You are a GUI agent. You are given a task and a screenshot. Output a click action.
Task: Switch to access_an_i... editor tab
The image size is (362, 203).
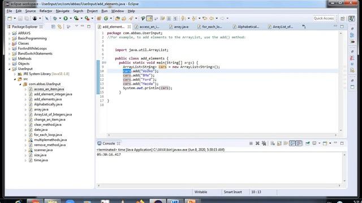click(149, 27)
